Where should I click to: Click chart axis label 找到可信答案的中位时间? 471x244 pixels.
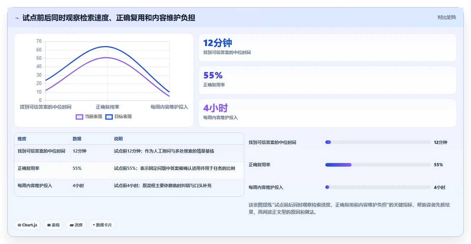[x=46, y=107]
